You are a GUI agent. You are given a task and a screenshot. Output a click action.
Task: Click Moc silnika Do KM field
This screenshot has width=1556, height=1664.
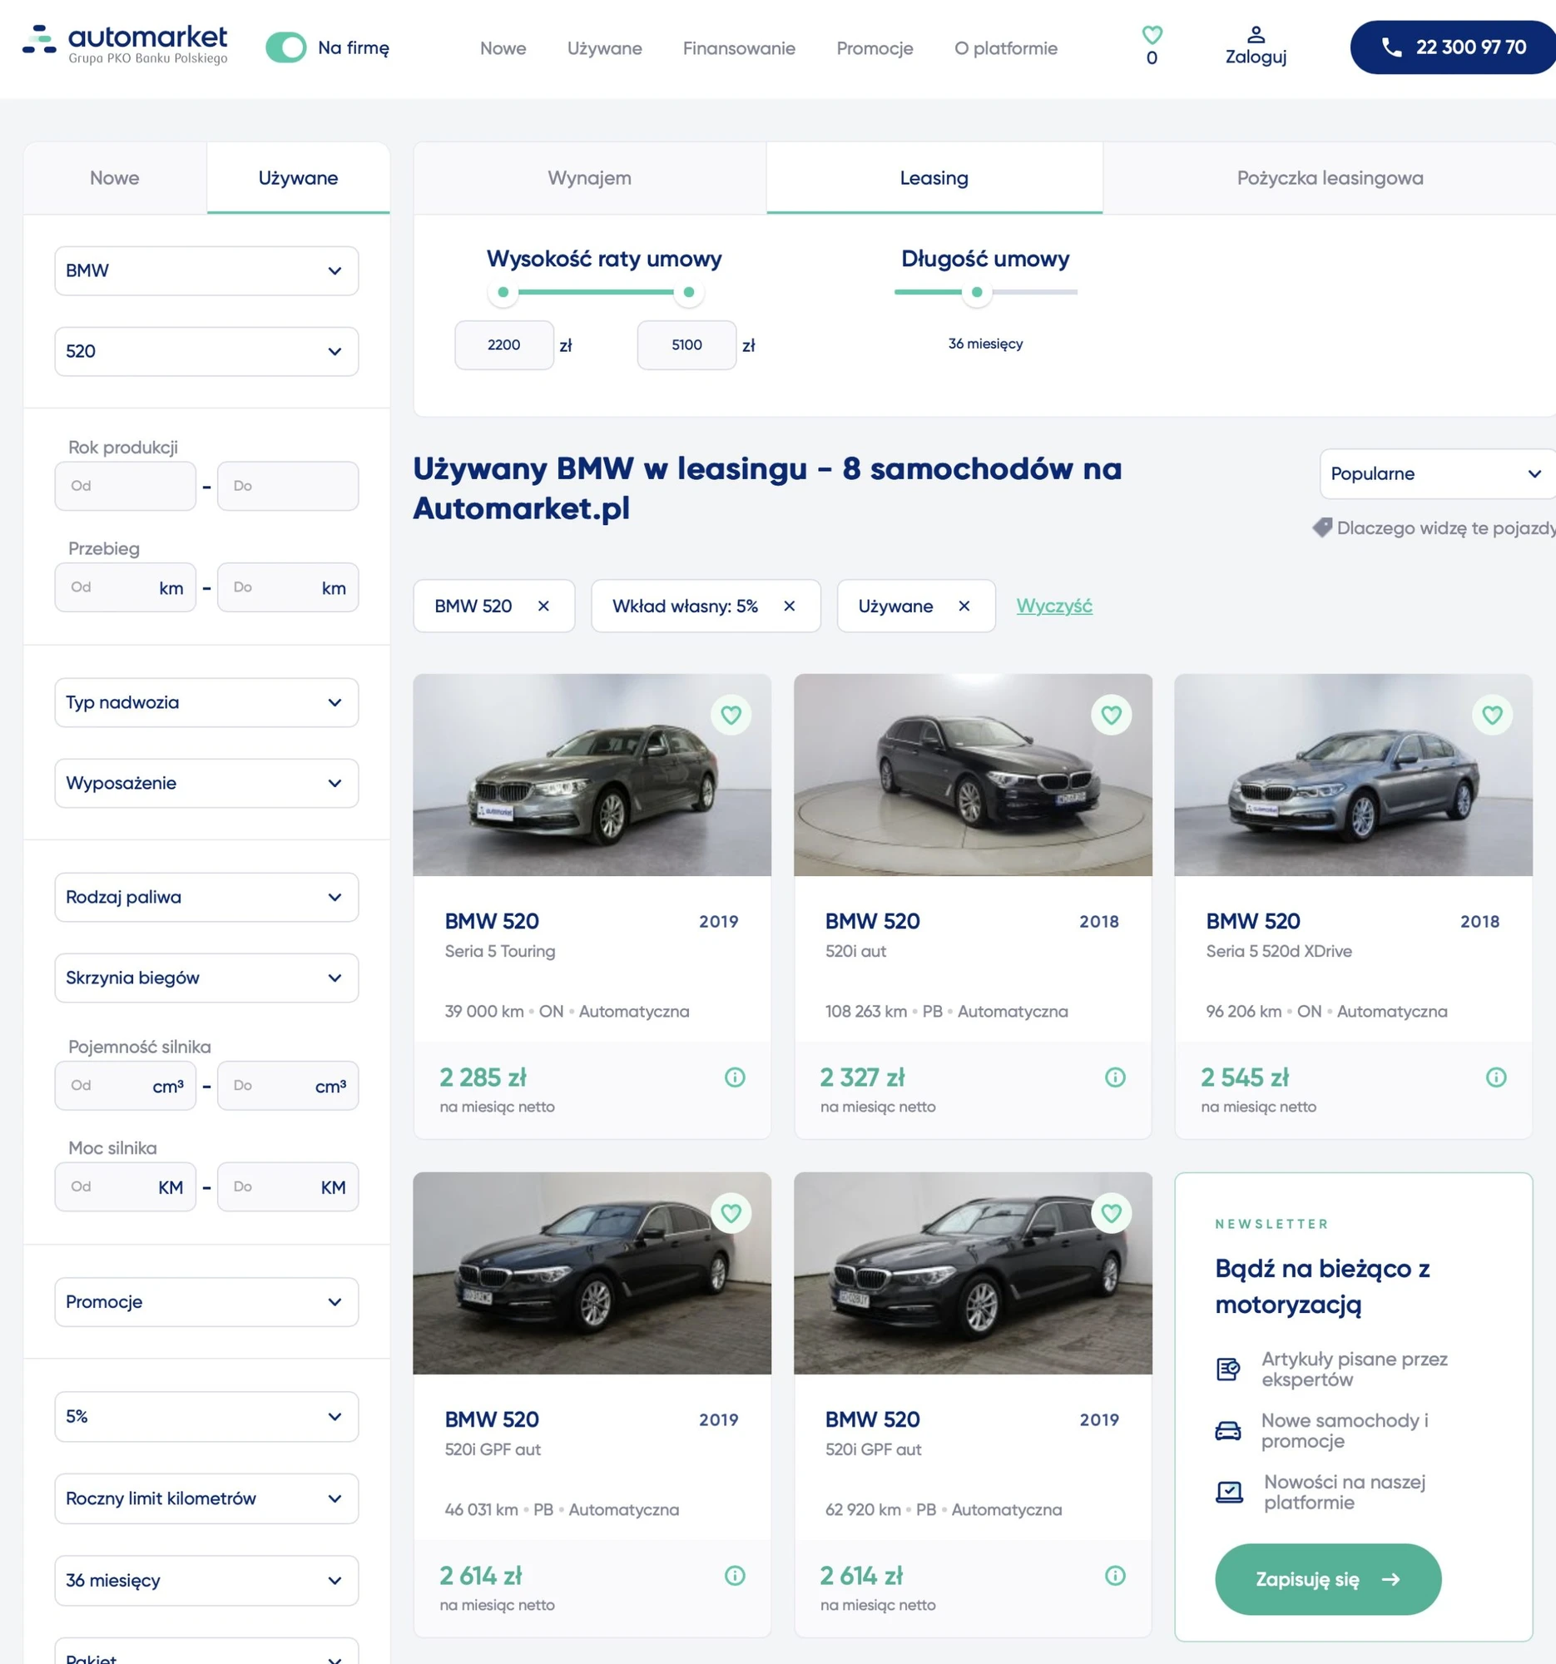(x=288, y=1187)
